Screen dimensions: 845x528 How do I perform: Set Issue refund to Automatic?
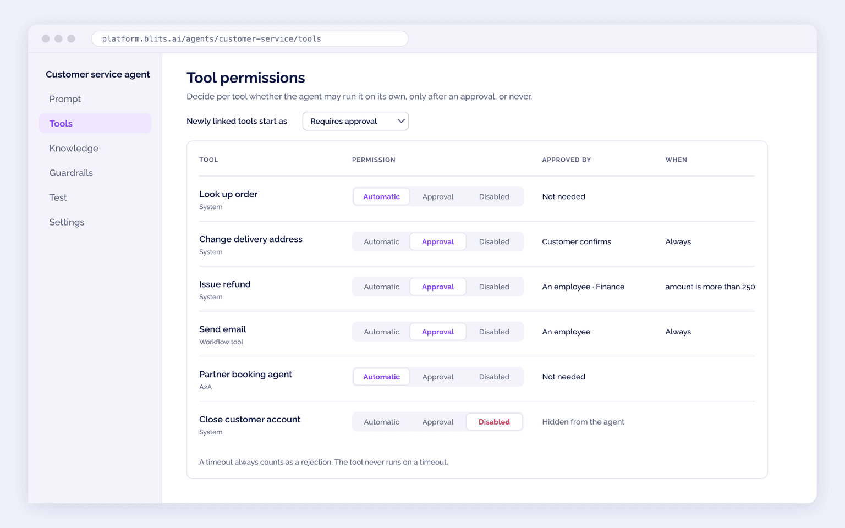coord(381,287)
